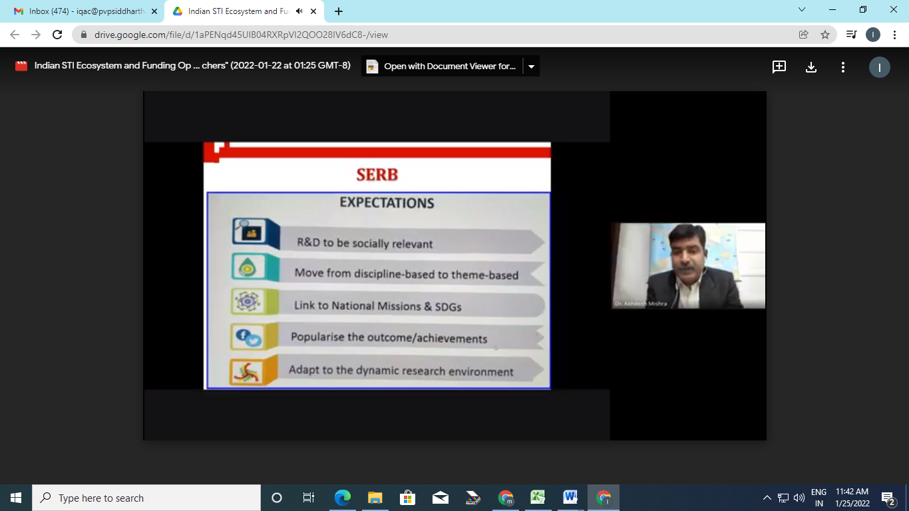Viewport: 909px width, 511px height.
Task: Show hidden system tray icons
Action: (767, 498)
